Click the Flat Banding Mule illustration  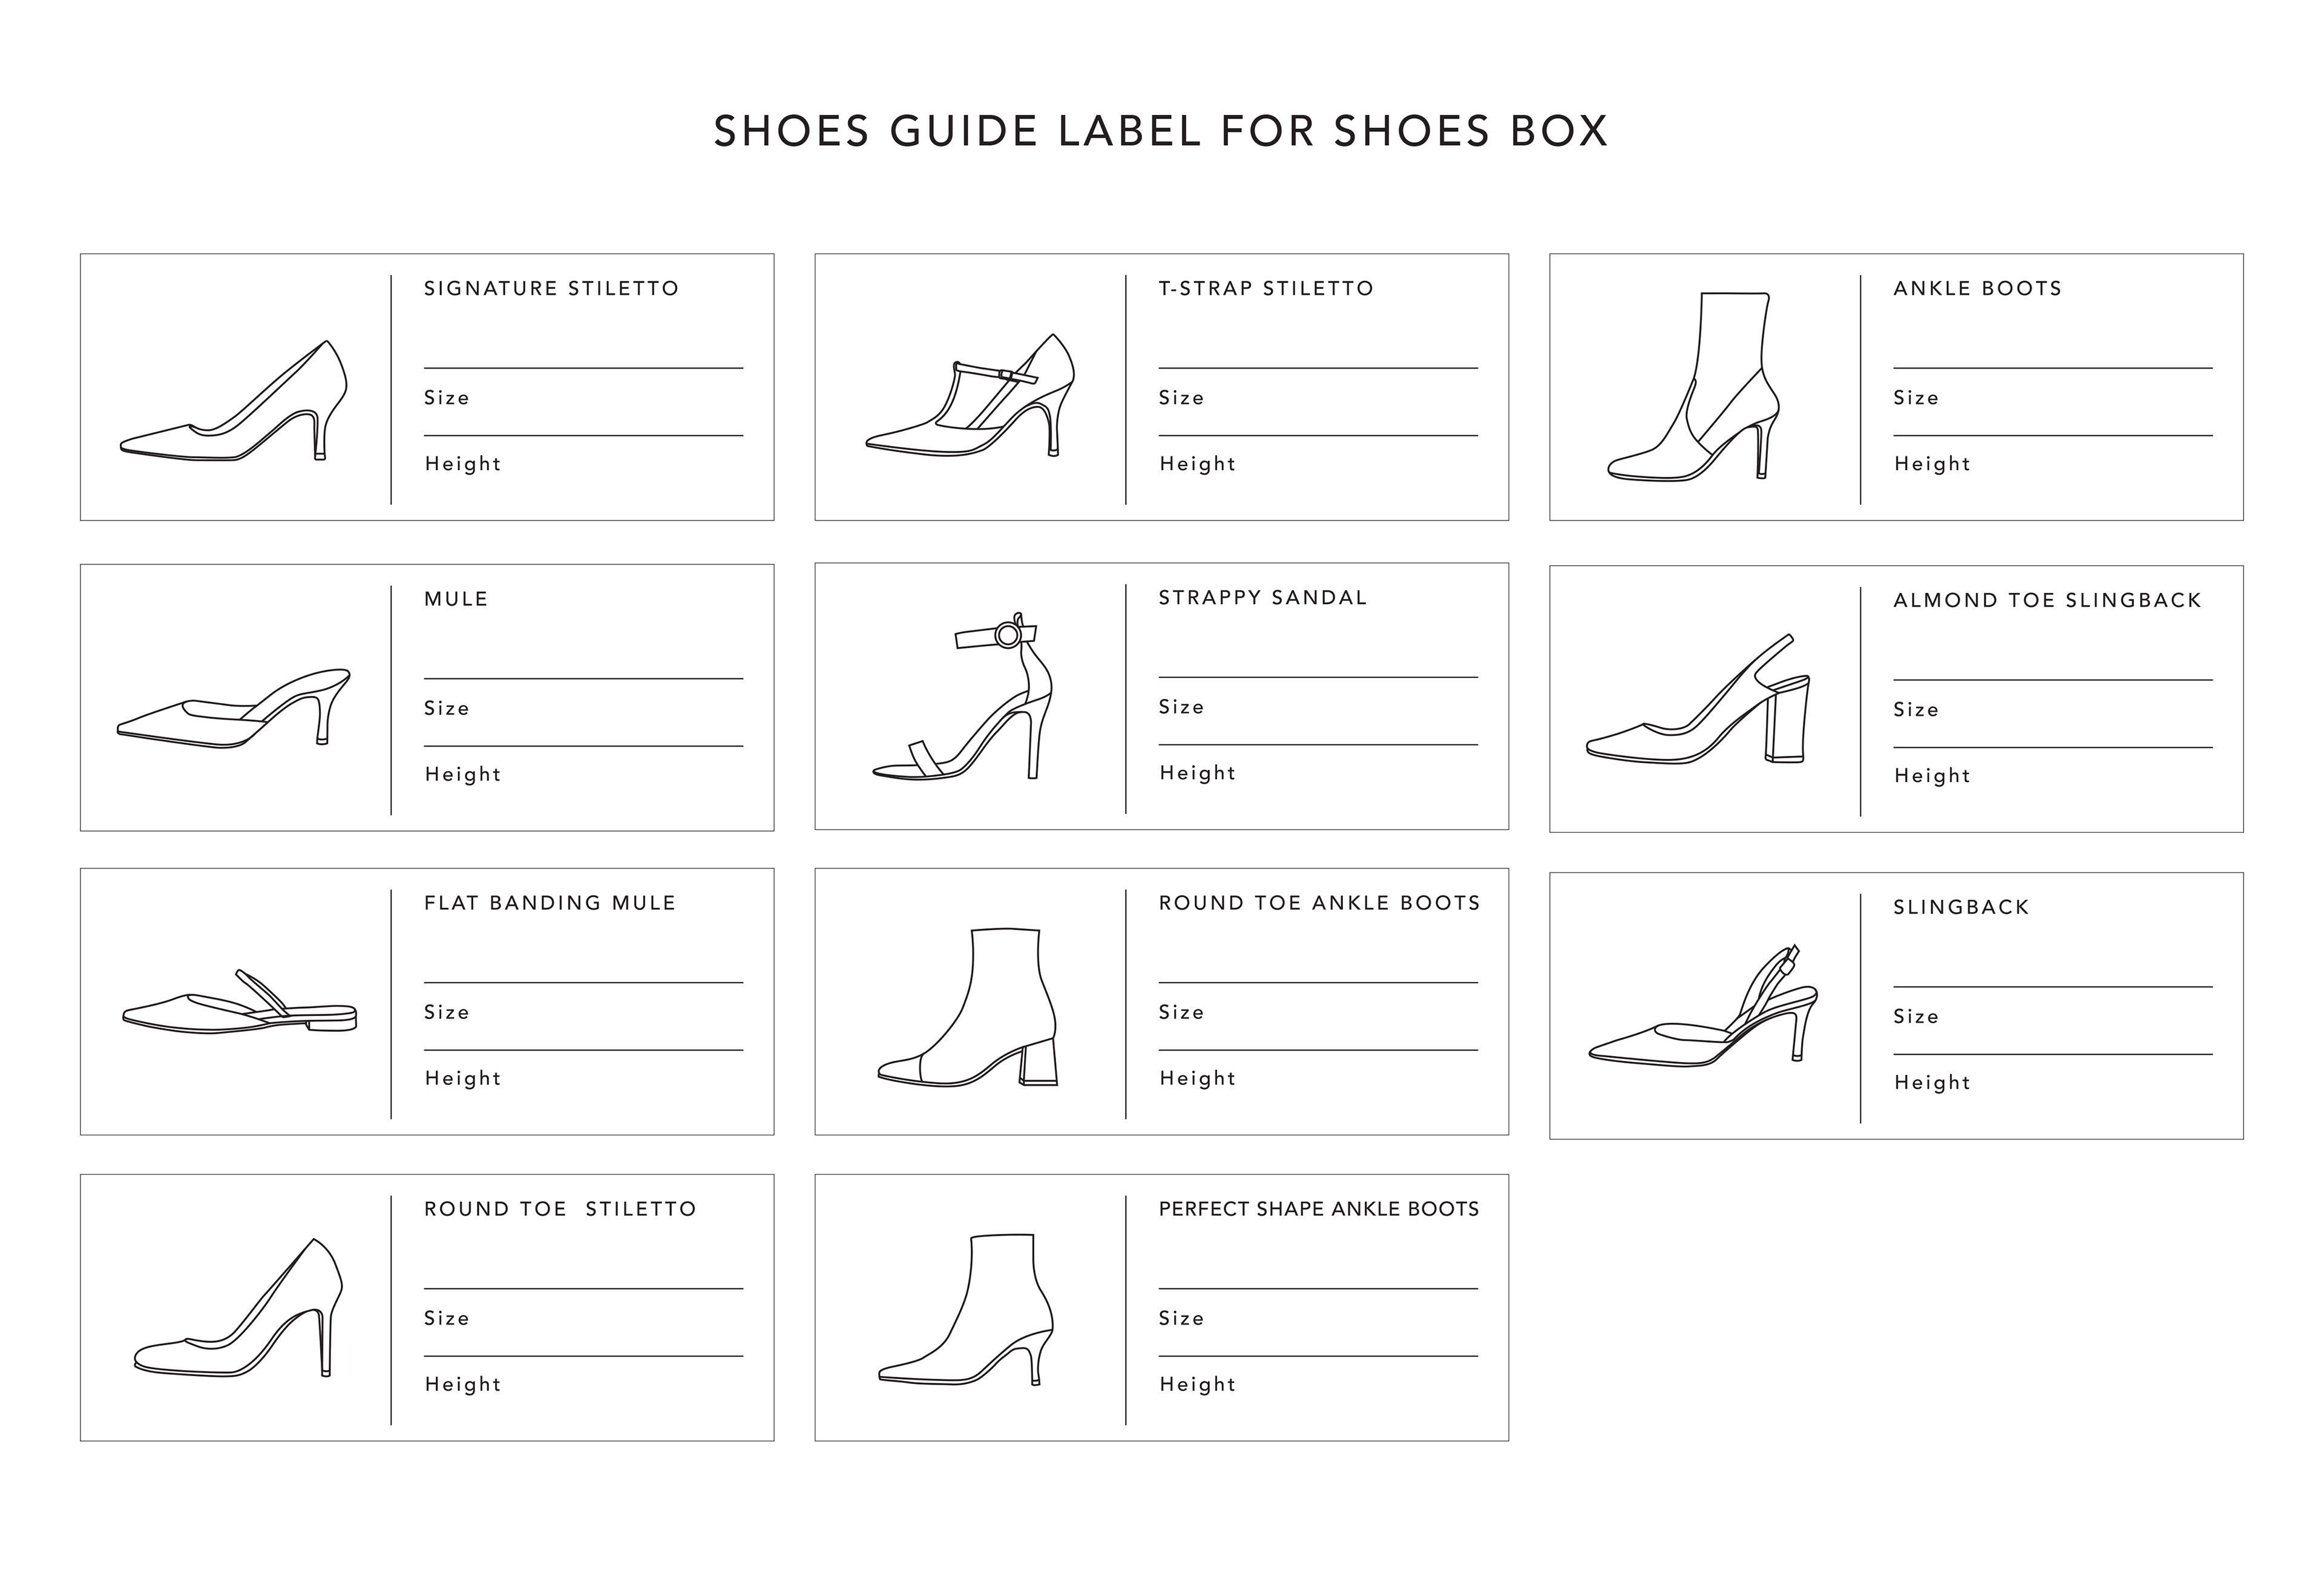[x=239, y=1004]
